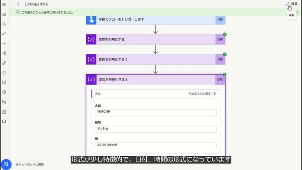Click the chevron next to 未加工入力の表示

[215, 93]
